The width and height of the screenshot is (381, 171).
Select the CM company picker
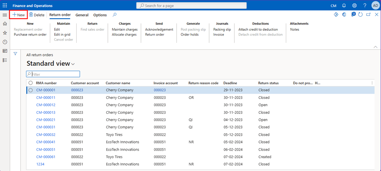point(334,6)
